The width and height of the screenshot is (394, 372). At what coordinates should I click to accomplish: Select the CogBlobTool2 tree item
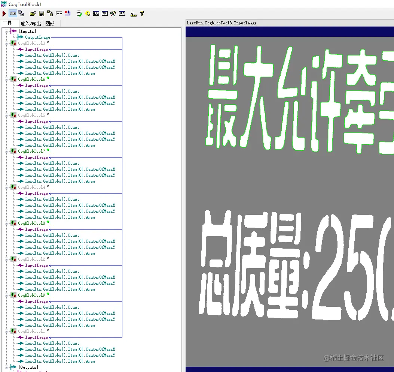pos(31,259)
